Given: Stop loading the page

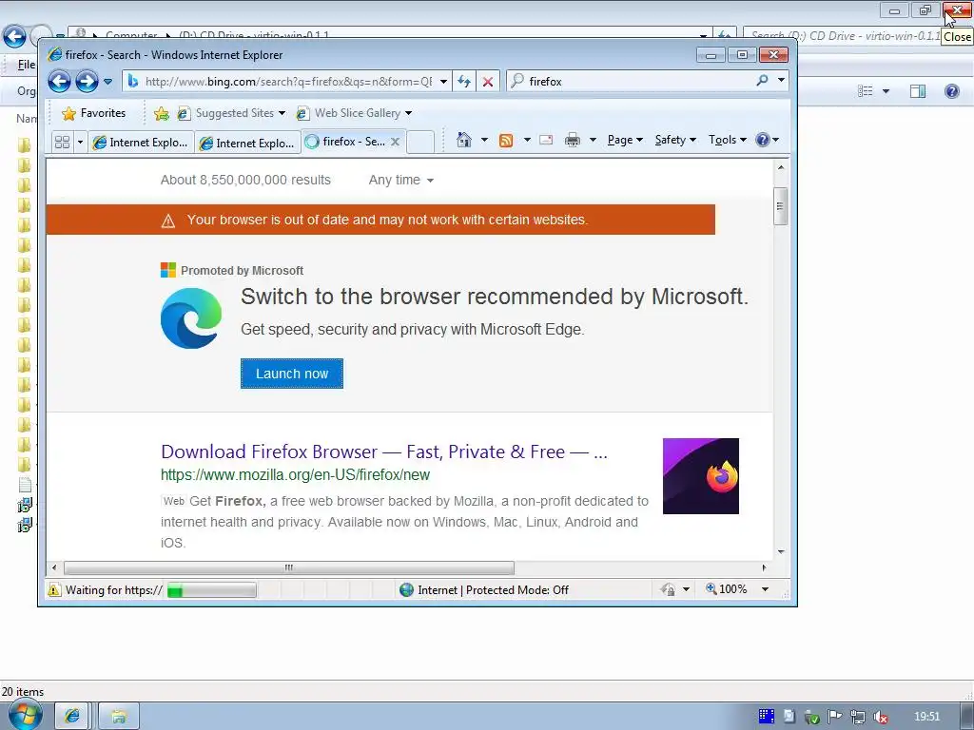Looking at the screenshot, I should pyautogui.click(x=488, y=82).
